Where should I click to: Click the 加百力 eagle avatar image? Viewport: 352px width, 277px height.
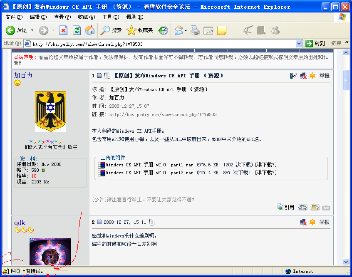pos(50,111)
